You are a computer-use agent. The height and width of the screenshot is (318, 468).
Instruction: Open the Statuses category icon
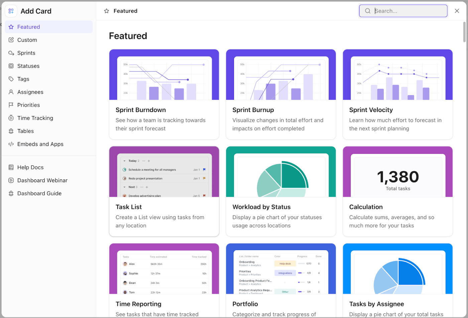click(11, 66)
